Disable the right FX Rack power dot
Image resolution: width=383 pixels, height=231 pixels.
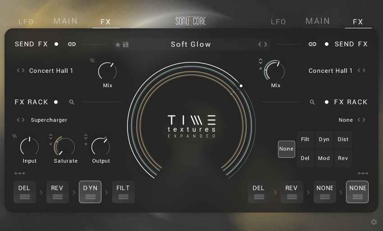tap(327, 102)
